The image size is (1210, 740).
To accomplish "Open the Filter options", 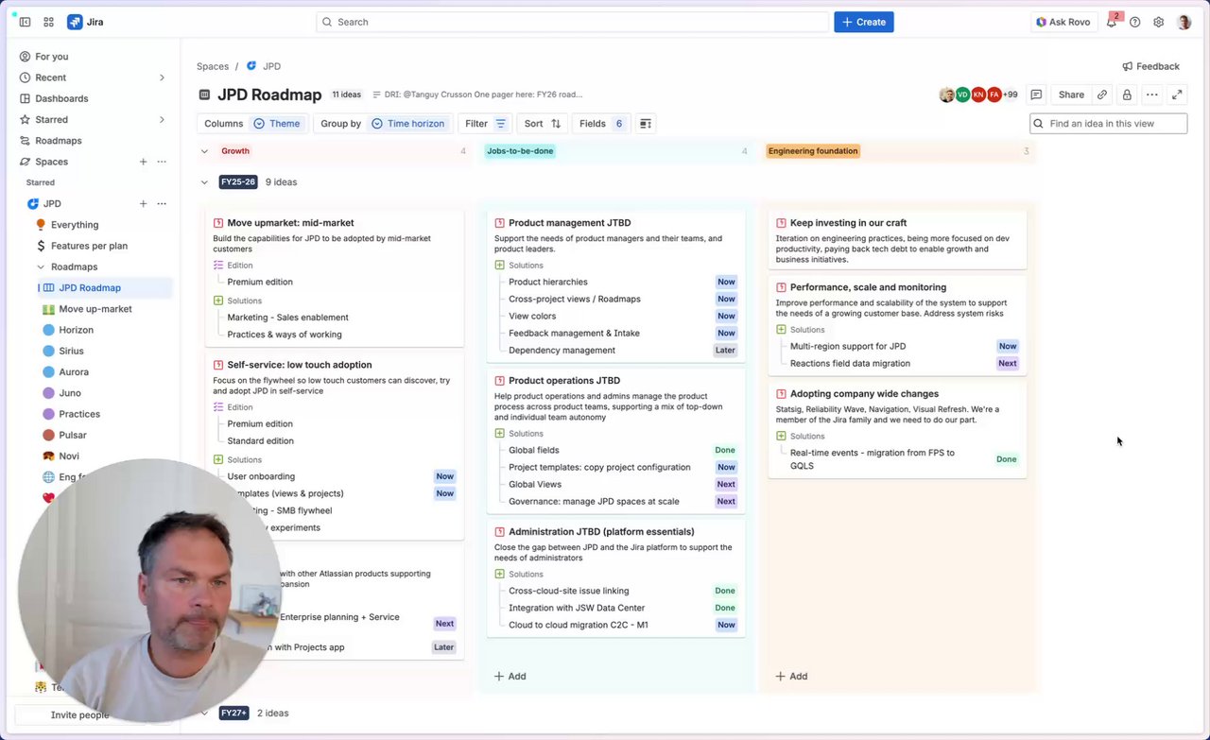I will [x=486, y=124].
